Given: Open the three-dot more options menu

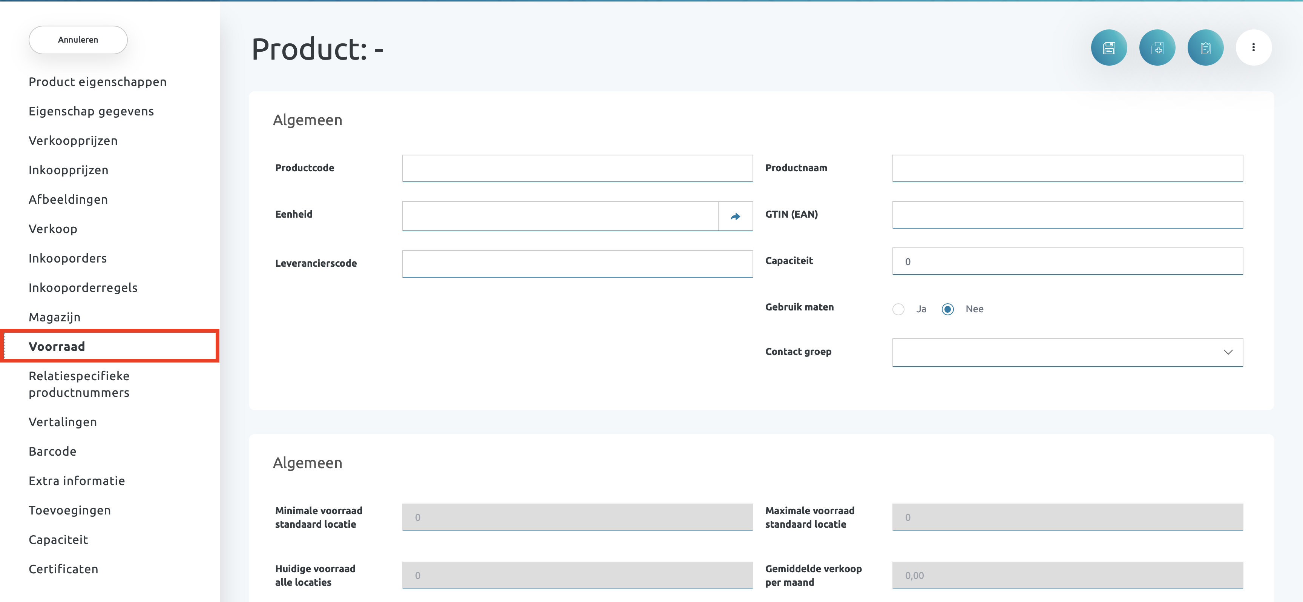Looking at the screenshot, I should click(x=1254, y=48).
